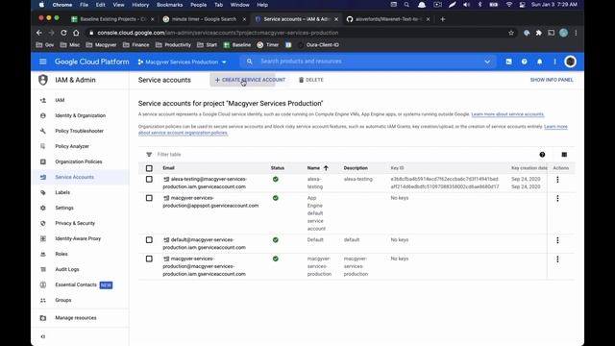Viewport: 615px width, 346px height.
Task: Click the Search products and resources field
Action: 369,62
